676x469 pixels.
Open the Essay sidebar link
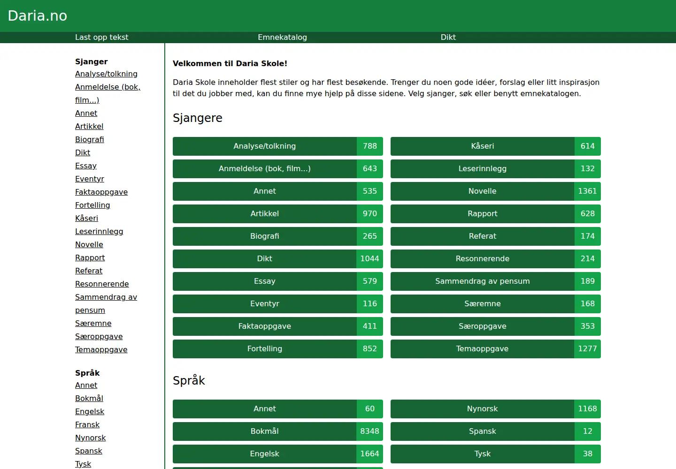[x=86, y=166]
